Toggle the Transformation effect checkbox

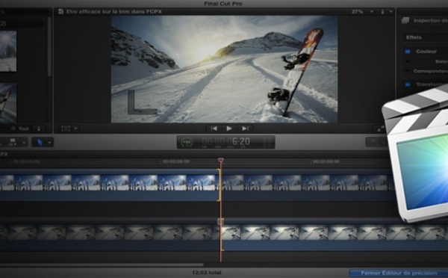pyautogui.click(x=408, y=84)
